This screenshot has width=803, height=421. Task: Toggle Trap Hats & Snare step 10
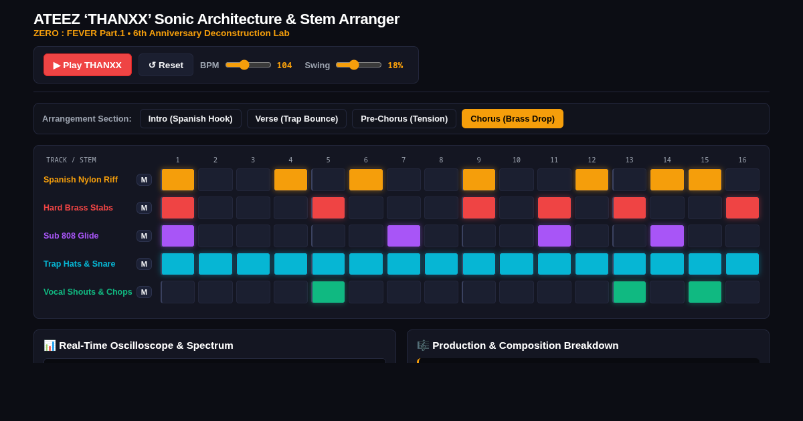point(517,264)
